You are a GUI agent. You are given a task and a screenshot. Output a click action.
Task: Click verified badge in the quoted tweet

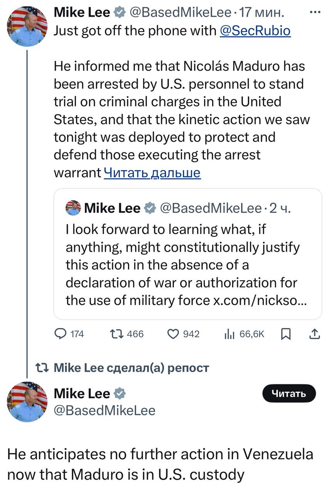coord(149,208)
